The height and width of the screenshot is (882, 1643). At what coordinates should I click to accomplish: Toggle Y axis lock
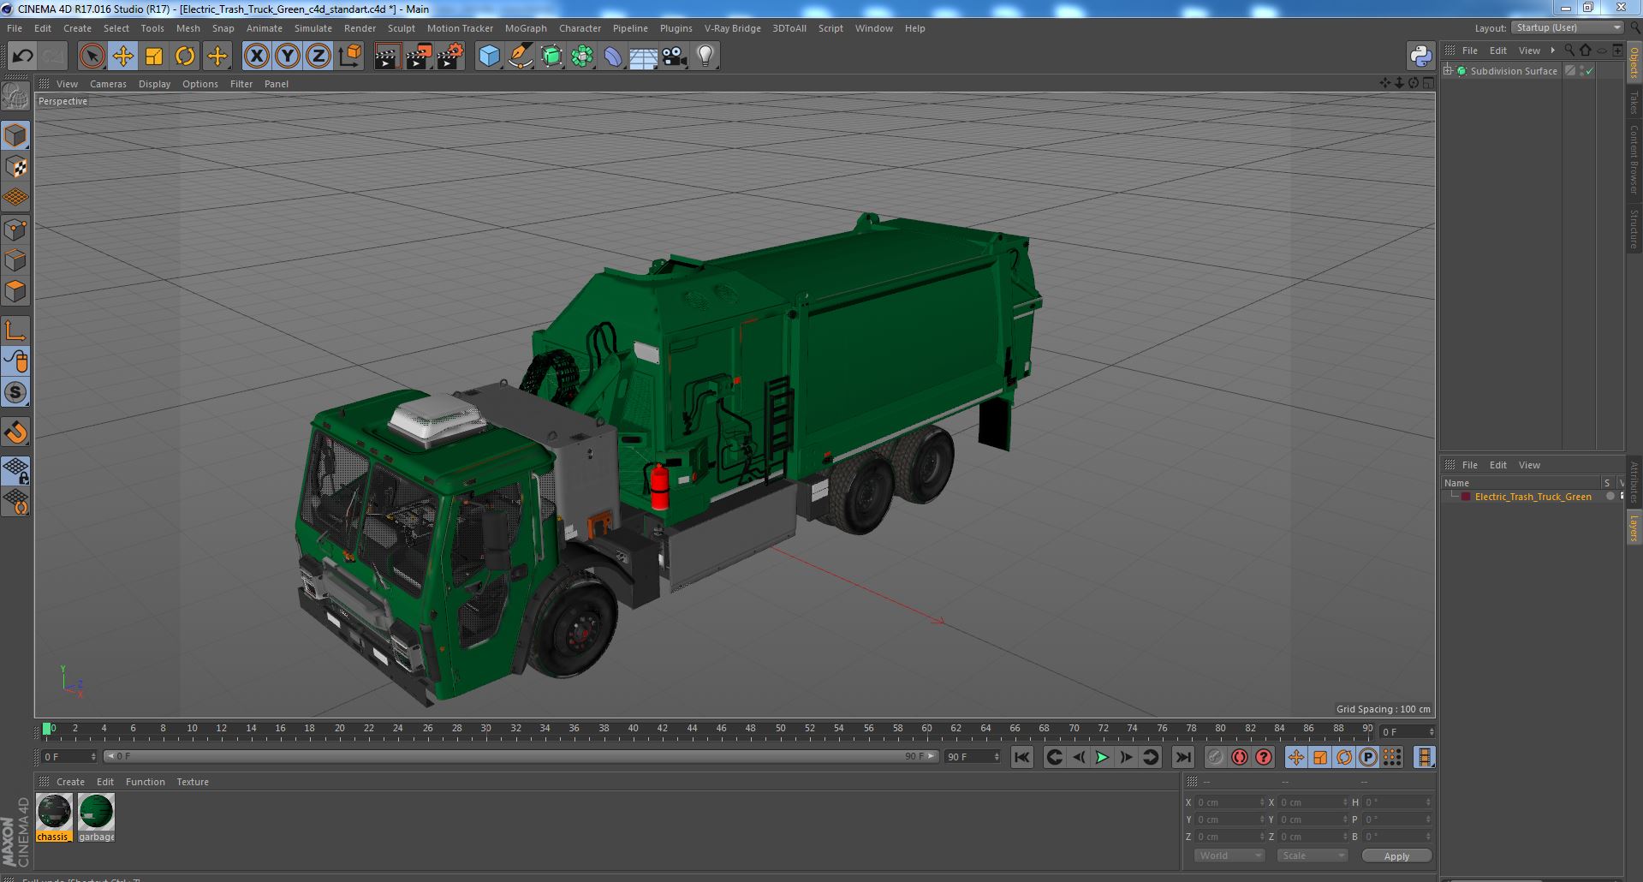(288, 57)
